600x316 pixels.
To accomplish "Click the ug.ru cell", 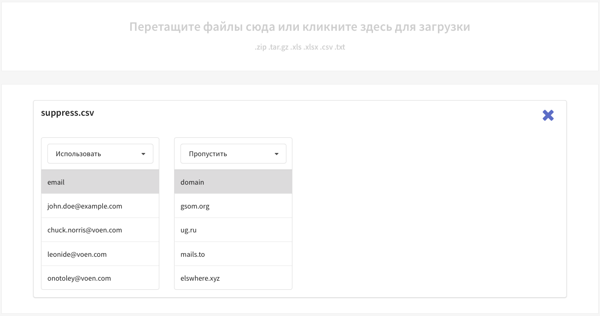I will click(x=233, y=230).
